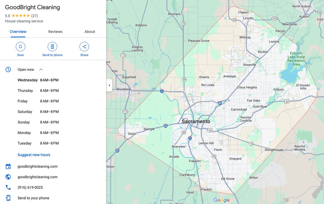Click Rocklin label on map
The width and height of the screenshot is (324, 204).
coord(263,52)
